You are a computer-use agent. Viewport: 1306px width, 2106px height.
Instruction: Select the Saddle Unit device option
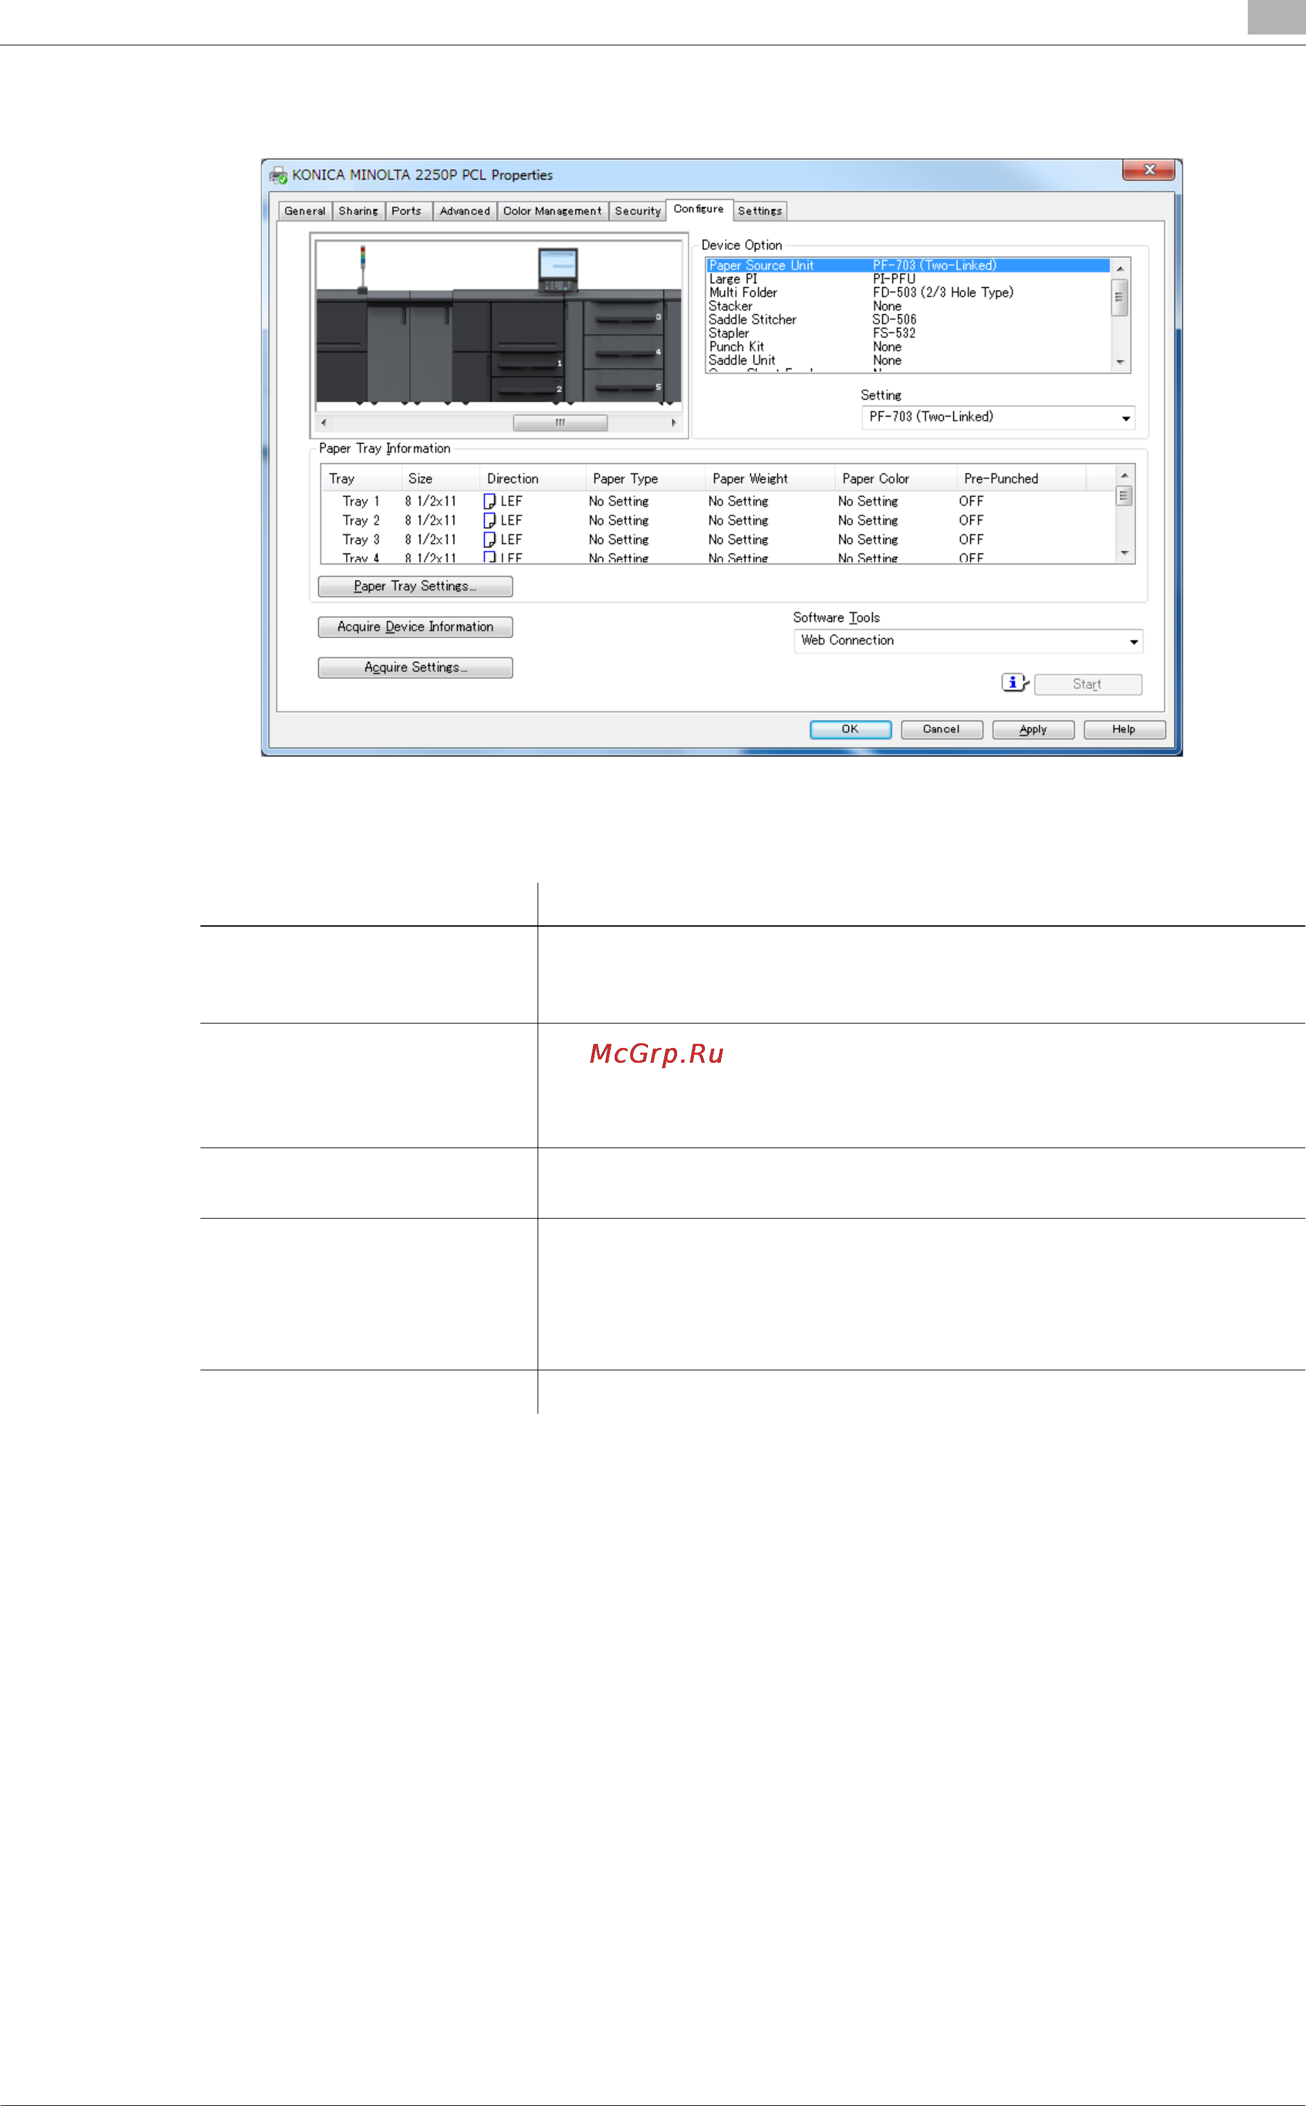coord(908,360)
